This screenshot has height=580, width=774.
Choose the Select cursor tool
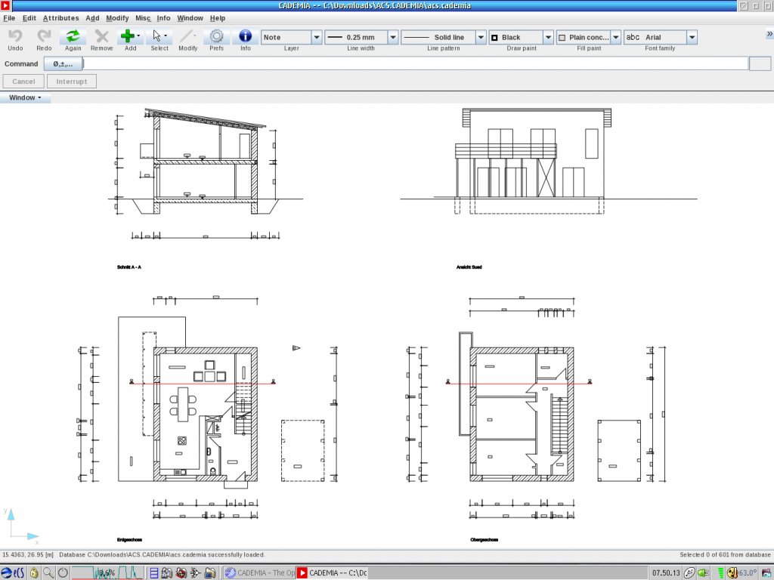[x=159, y=36]
